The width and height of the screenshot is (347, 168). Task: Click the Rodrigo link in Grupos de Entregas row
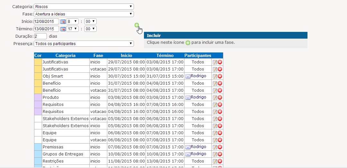[x=199, y=154]
